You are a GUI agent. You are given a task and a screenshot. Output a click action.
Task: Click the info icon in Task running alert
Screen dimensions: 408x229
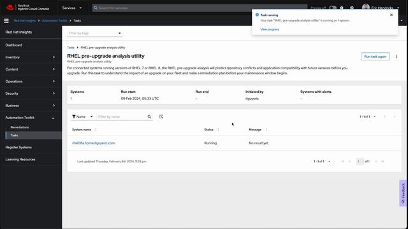pos(257,15)
